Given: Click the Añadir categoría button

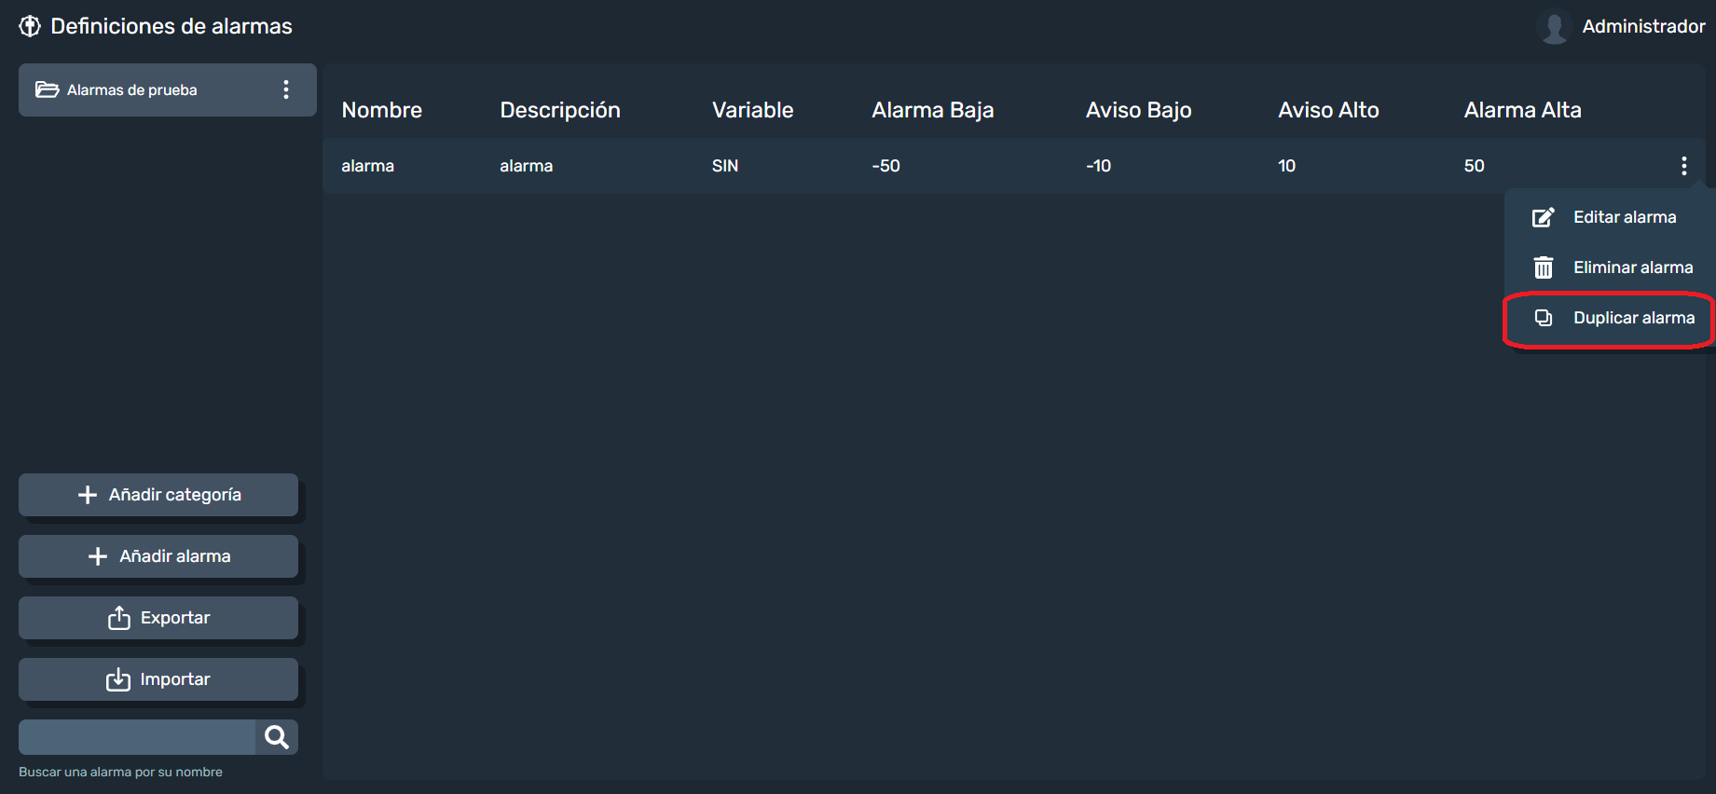Looking at the screenshot, I should [x=158, y=495].
